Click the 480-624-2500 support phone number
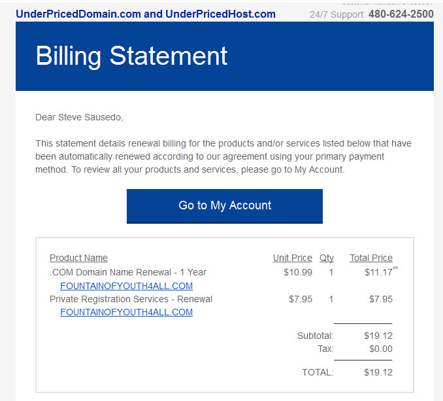The height and width of the screenshot is (401, 443). 401,14
